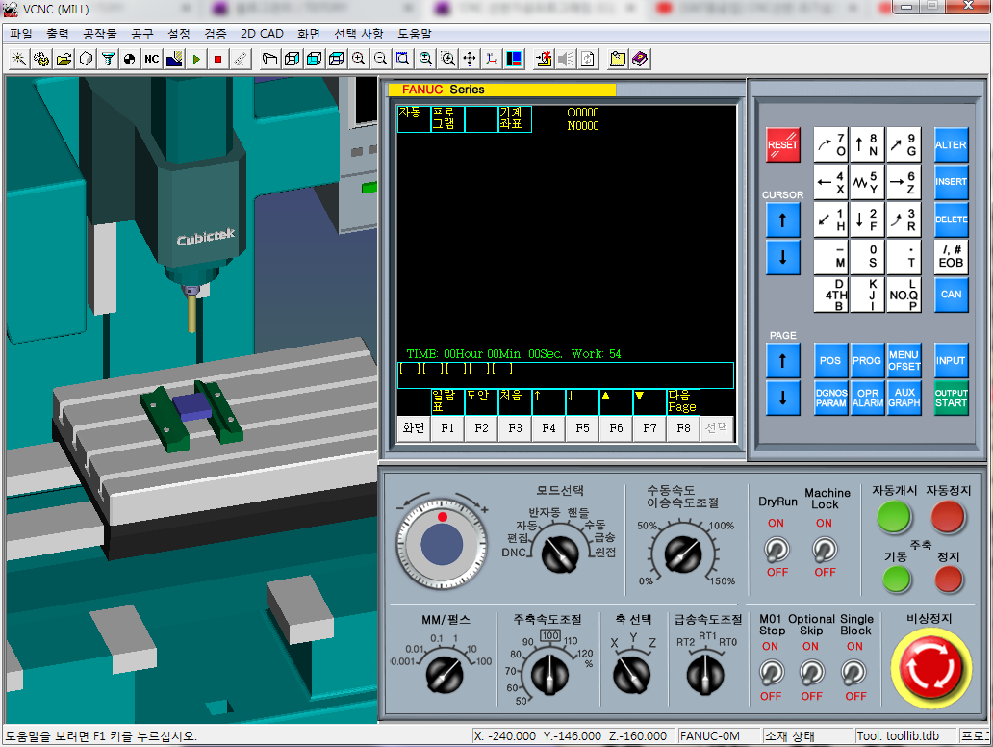Screen dimensions: 993x747
Task: Click the PAGE down arrow key
Action: point(782,398)
